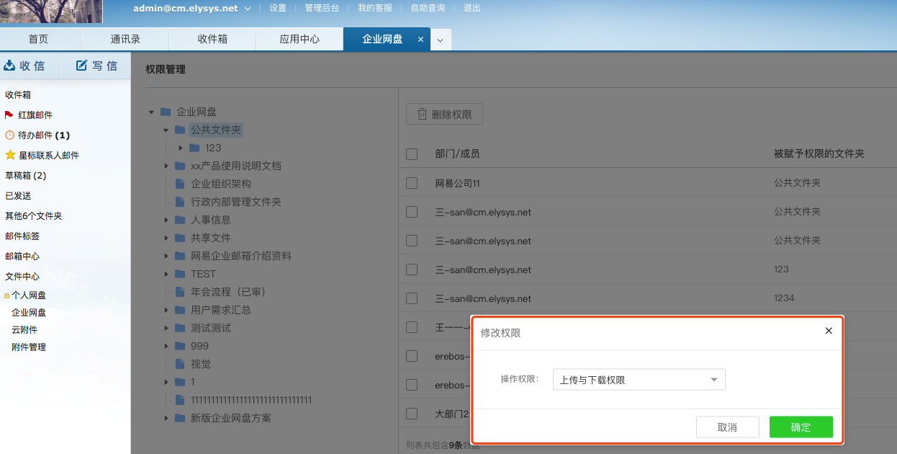Click the 取消 button in dialog

click(727, 427)
